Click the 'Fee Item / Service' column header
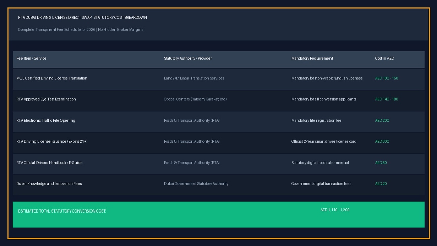This screenshot has height=246, width=437. point(31,58)
